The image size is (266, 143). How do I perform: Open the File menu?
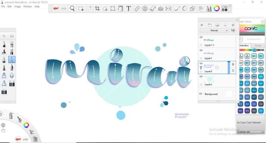[3, 7]
